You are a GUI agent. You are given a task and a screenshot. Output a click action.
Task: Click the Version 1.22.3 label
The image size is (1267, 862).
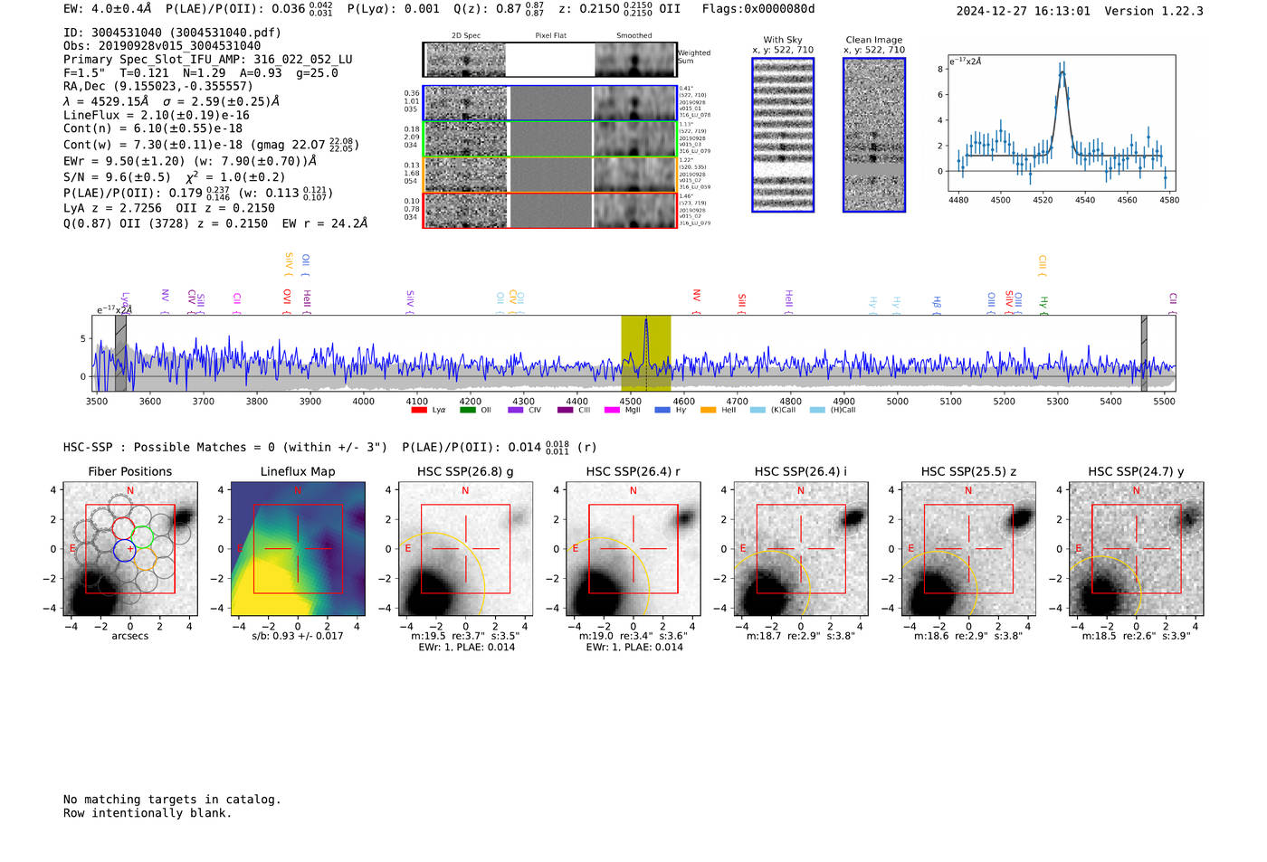[1154, 11]
